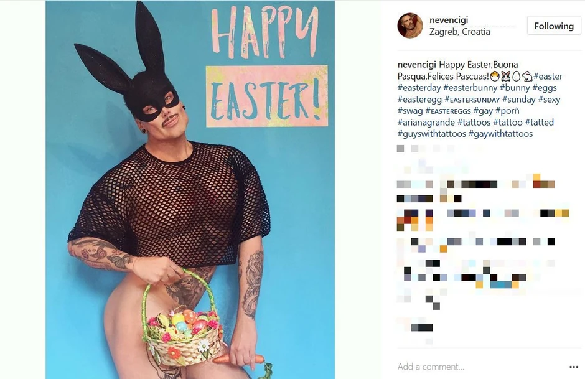
Task: Open the #arianagrande hashtag
Action: coord(426,123)
